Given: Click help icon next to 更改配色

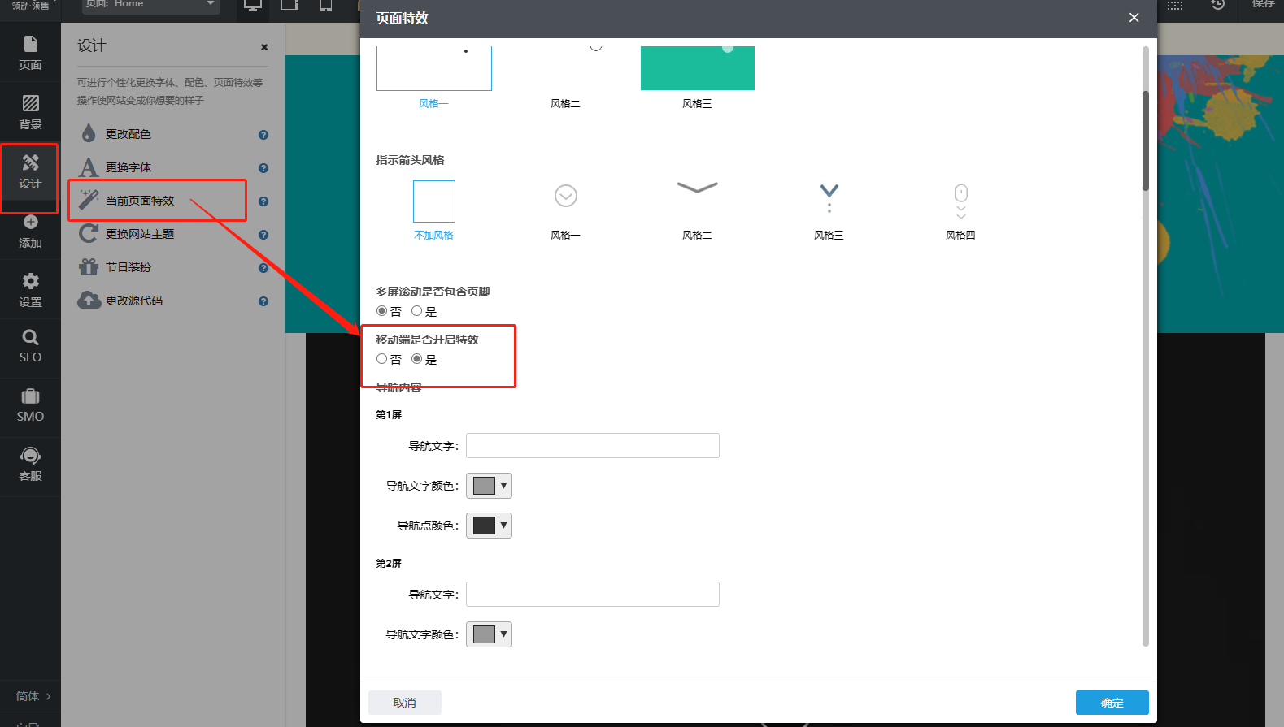Looking at the screenshot, I should pos(263,135).
